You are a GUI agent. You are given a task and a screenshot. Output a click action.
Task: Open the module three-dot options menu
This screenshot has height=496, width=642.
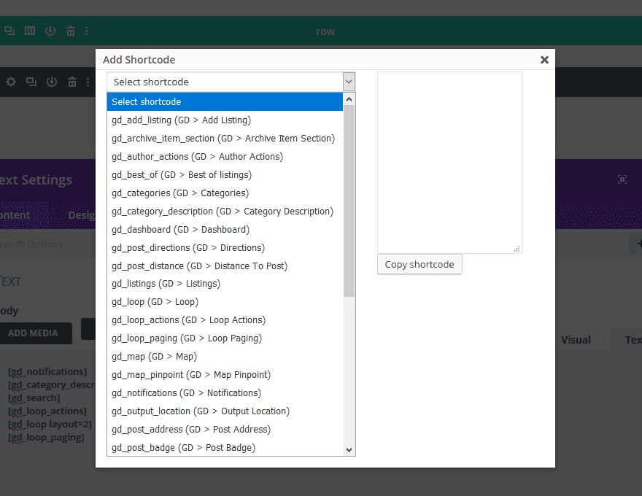click(88, 82)
